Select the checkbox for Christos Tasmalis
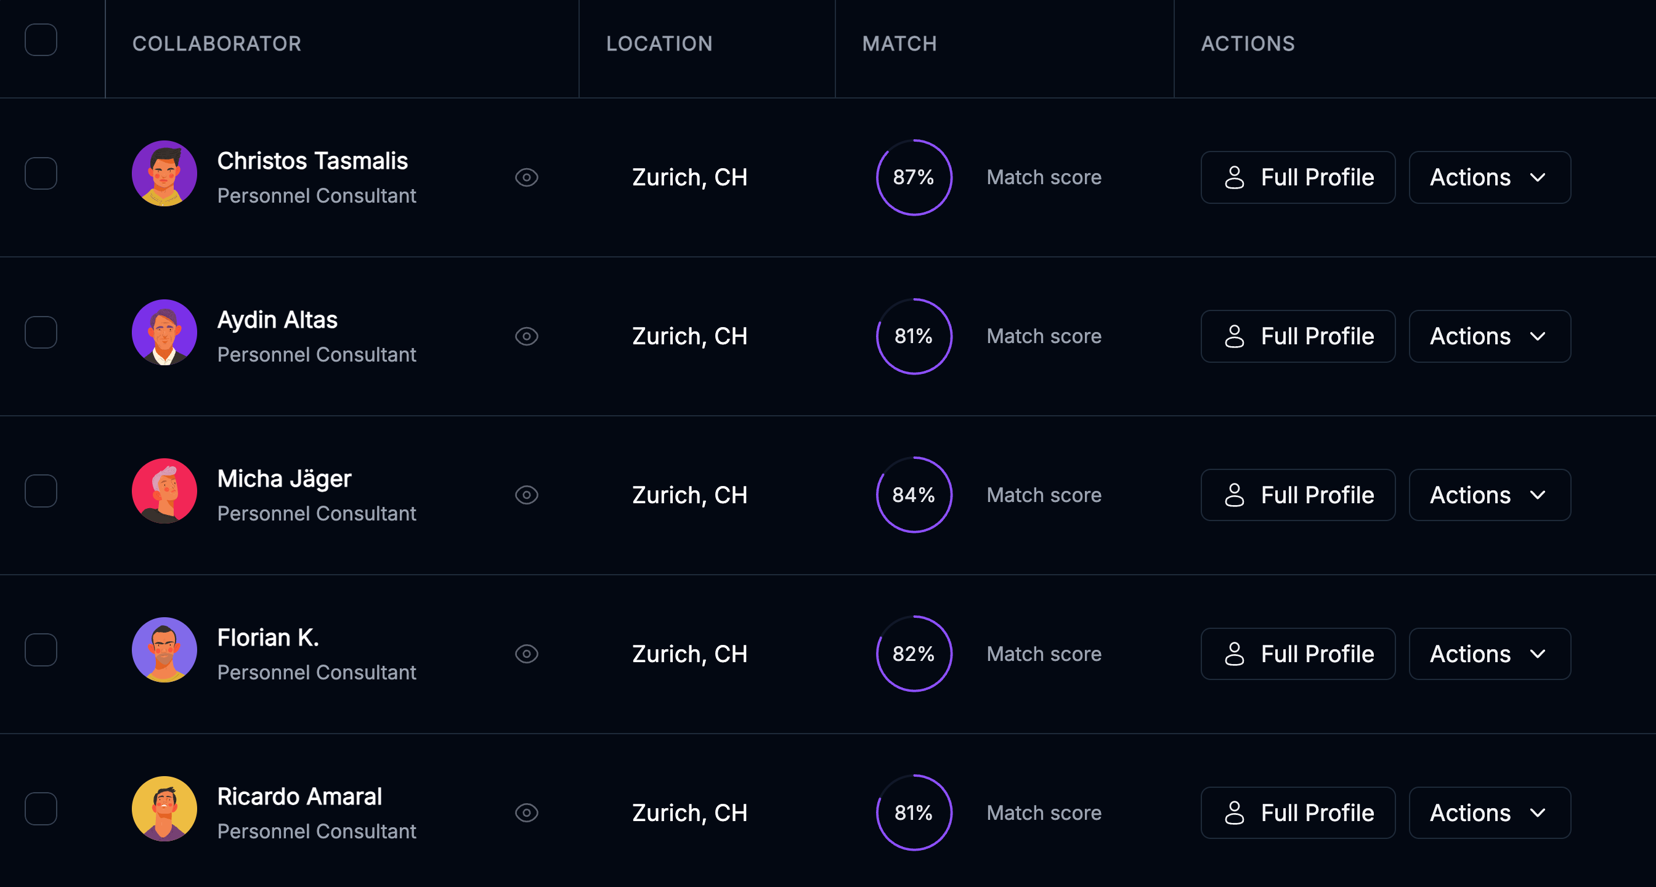Image resolution: width=1656 pixels, height=887 pixels. (x=41, y=174)
